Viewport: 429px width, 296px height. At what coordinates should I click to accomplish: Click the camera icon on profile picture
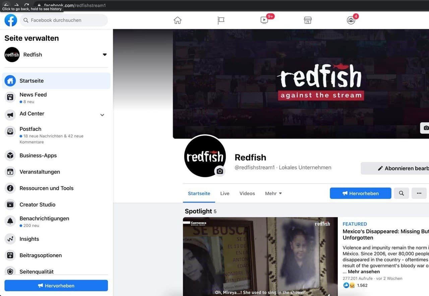[220, 171]
